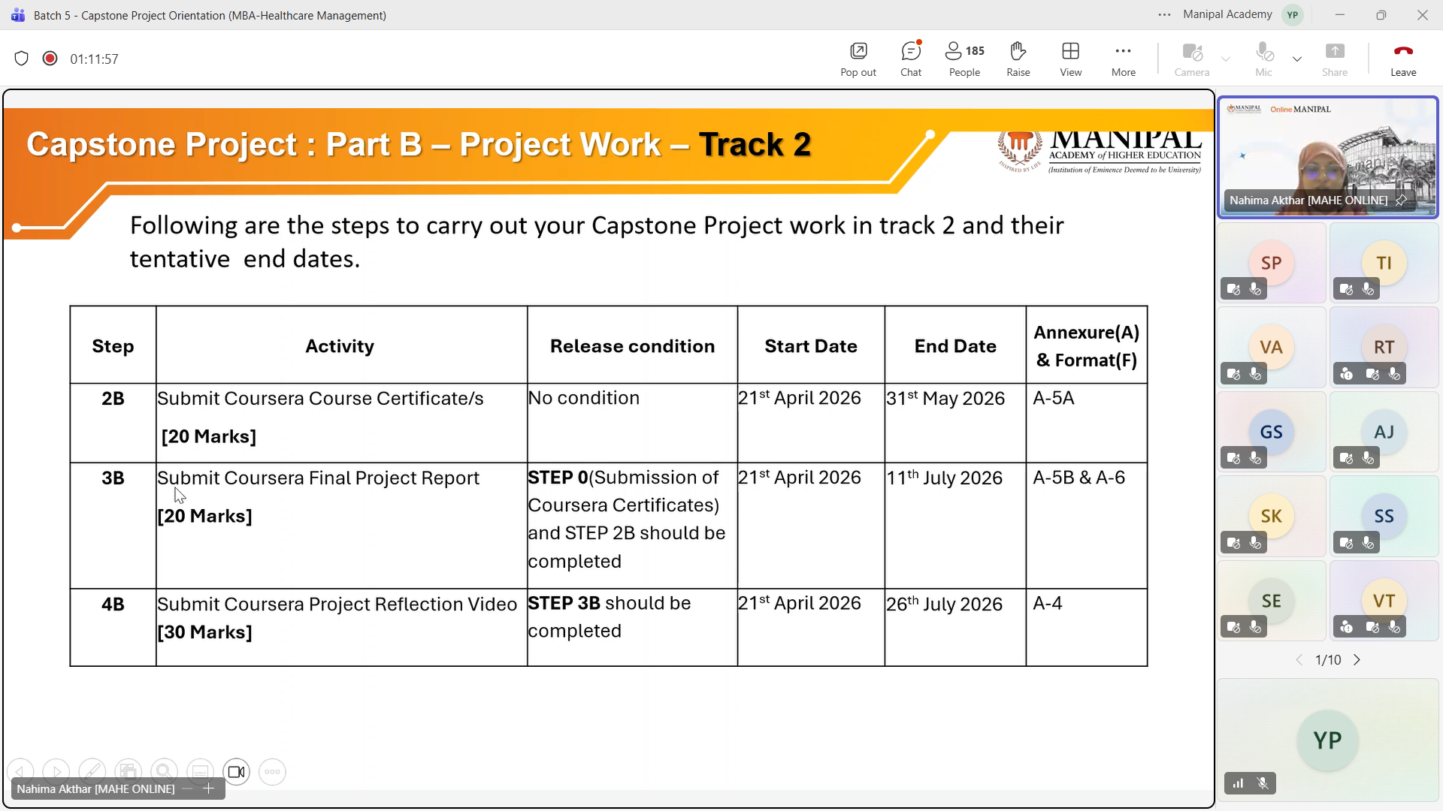Viewport: 1443px width, 811px height.
Task: Click the 'Nahima Akthar [MAHE ONLINE]' presenter label
Action: (95, 788)
